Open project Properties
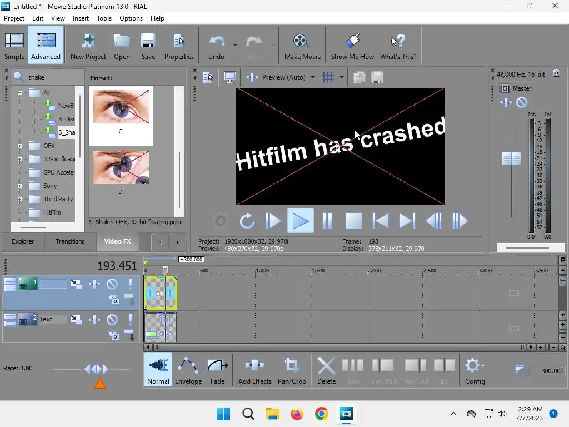The height and width of the screenshot is (427, 569). tap(179, 46)
